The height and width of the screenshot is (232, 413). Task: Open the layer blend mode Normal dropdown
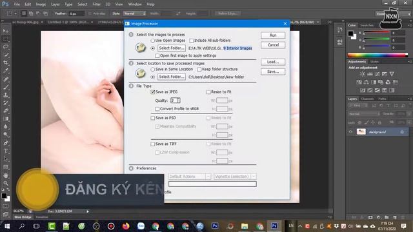[x=364, y=114]
